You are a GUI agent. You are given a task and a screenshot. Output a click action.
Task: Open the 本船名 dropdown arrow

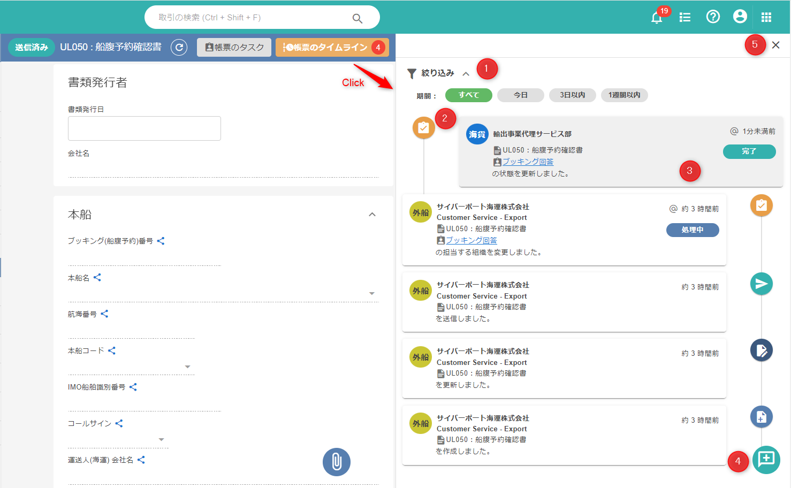(x=371, y=294)
